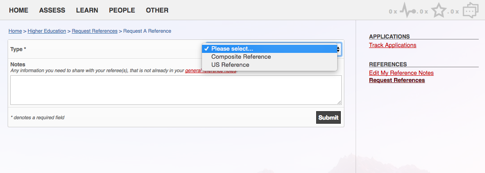Screen dimensions: 485x173
Task: Open the OTHER menu
Action: 157,10
